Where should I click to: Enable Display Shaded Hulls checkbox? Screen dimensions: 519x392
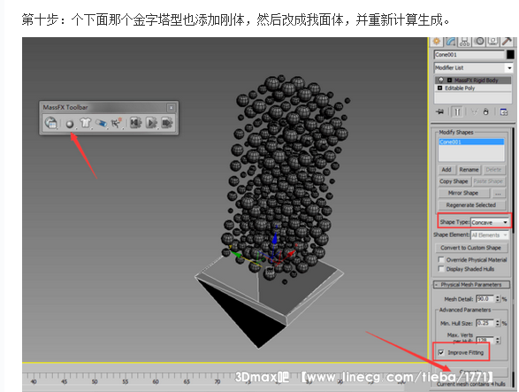(441, 269)
